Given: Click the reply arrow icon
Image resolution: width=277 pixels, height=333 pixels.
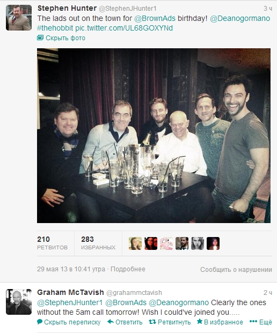Looking at the screenshot, I should coord(111,322).
